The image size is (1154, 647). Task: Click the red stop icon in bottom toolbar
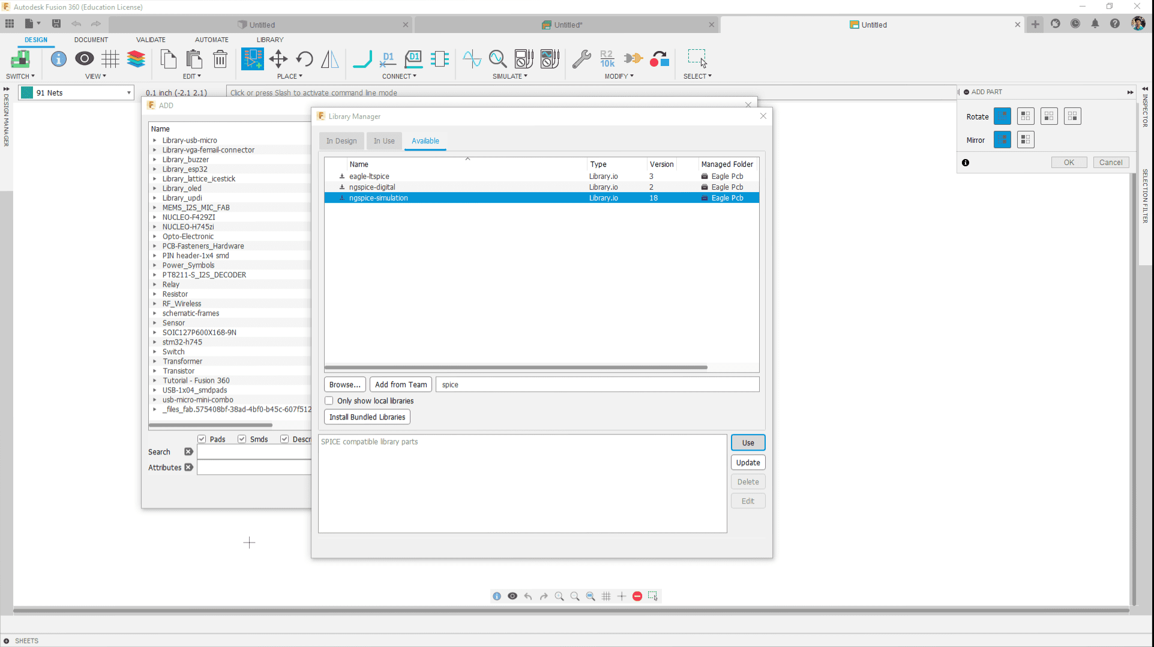tap(637, 596)
